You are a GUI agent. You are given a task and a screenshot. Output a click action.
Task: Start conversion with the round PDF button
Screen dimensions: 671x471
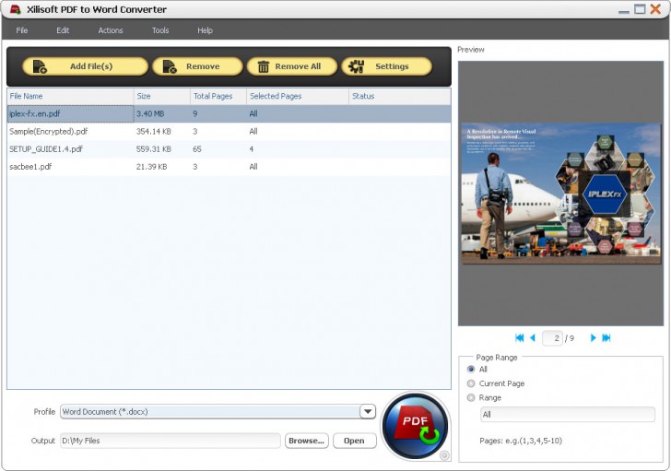click(415, 426)
